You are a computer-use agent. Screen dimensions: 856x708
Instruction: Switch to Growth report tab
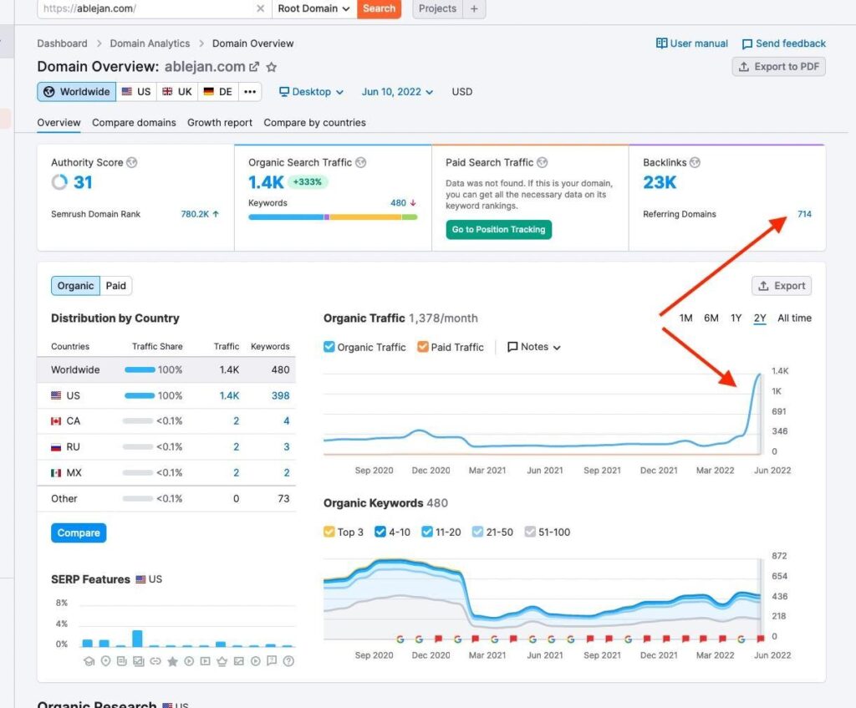click(x=220, y=122)
